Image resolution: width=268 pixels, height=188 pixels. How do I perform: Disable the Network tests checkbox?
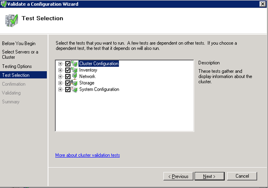point(68,77)
